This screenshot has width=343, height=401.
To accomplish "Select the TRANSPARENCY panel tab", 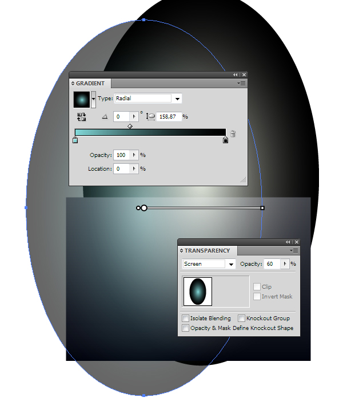I will [207, 251].
